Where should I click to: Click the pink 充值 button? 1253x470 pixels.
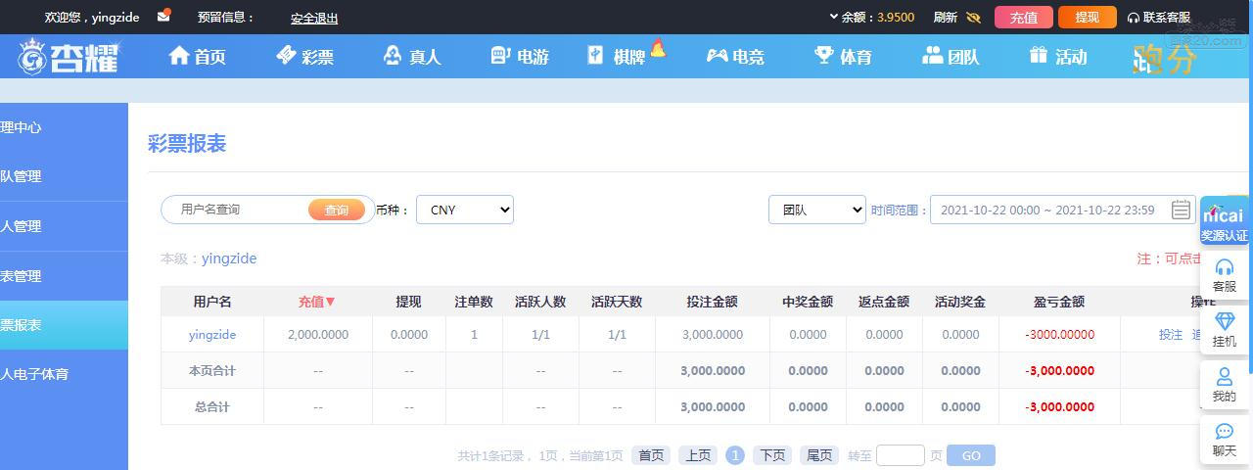(x=1024, y=17)
